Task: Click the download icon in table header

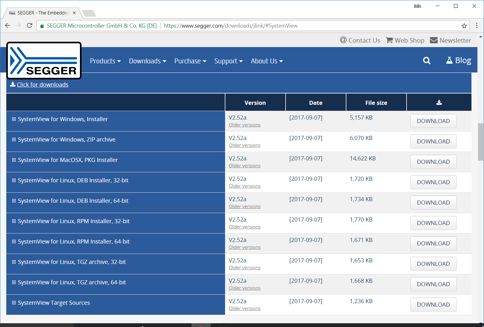Action: click(x=439, y=102)
